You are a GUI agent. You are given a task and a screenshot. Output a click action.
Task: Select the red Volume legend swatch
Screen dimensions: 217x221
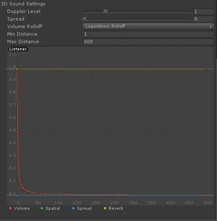(x=11, y=208)
